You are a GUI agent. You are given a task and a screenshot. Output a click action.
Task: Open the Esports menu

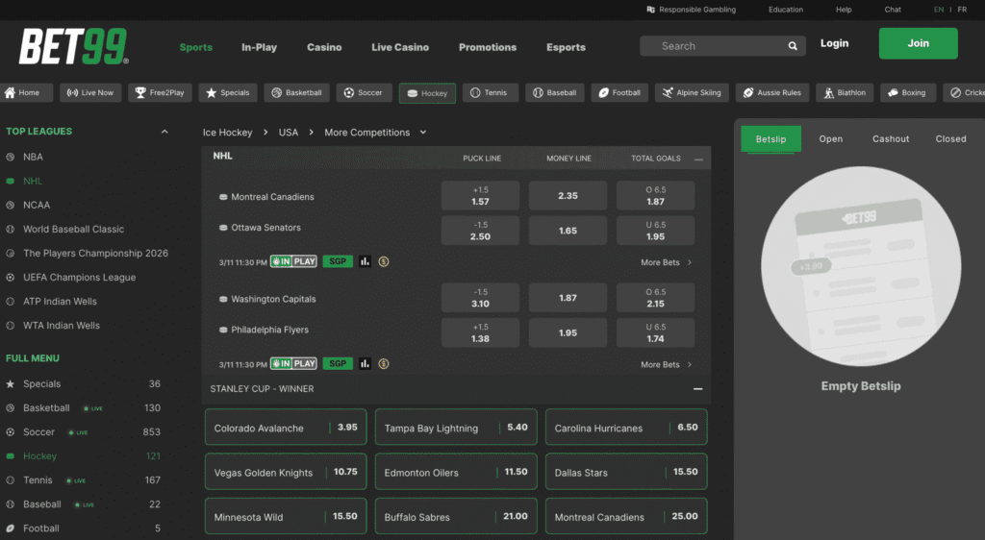[566, 47]
